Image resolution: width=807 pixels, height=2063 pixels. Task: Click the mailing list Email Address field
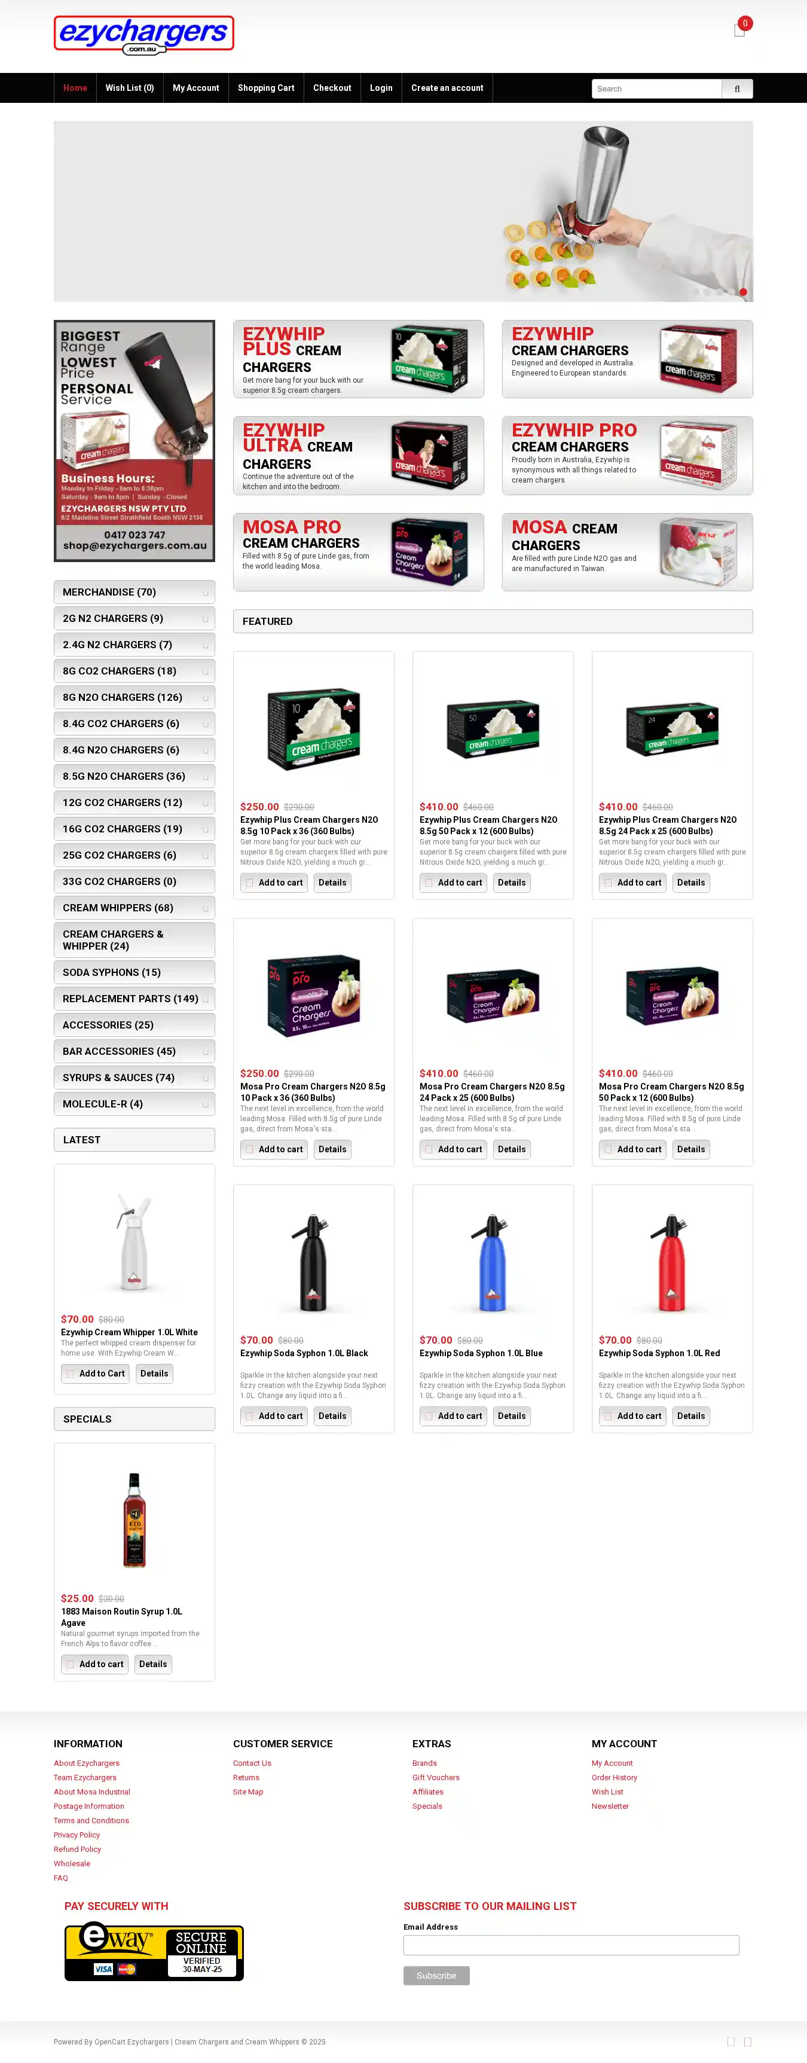pyautogui.click(x=571, y=1945)
